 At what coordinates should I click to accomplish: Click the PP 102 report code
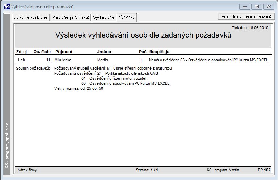[x=264, y=170]
